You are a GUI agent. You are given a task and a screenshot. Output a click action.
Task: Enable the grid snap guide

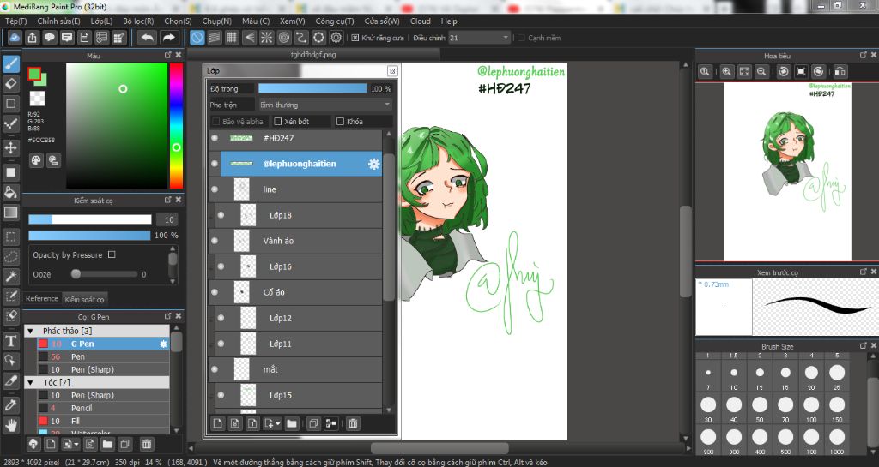tap(232, 38)
